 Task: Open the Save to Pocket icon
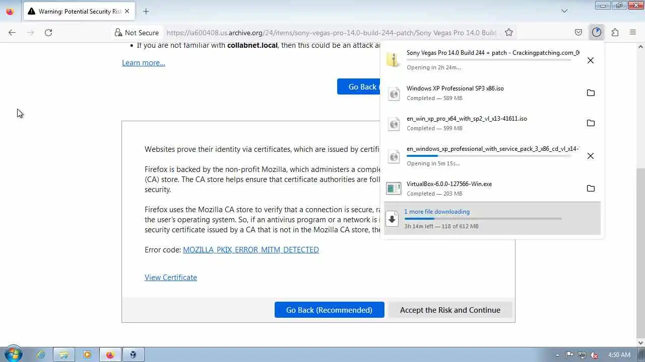[x=578, y=33]
